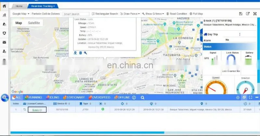
Task: Click the save disk icon above map
Action: pyautogui.click(x=240, y=14)
